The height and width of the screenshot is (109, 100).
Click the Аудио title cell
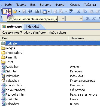pyautogui.click(x=74, y=67)
